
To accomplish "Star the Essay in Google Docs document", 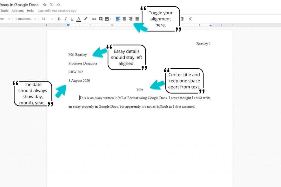I will tap(44, 5).
